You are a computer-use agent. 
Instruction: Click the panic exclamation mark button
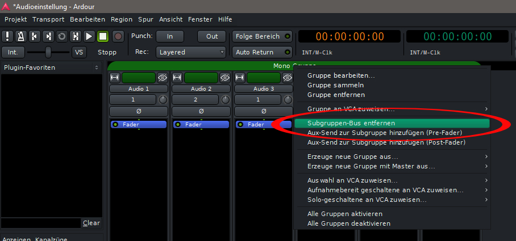point(7,36)
